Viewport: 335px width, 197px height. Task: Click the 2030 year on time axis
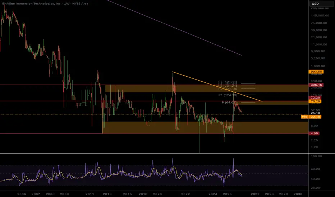click(x=298, y=194)
